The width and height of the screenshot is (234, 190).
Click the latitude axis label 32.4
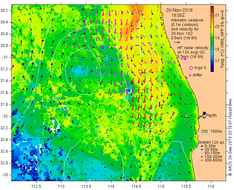click(4, 140)
